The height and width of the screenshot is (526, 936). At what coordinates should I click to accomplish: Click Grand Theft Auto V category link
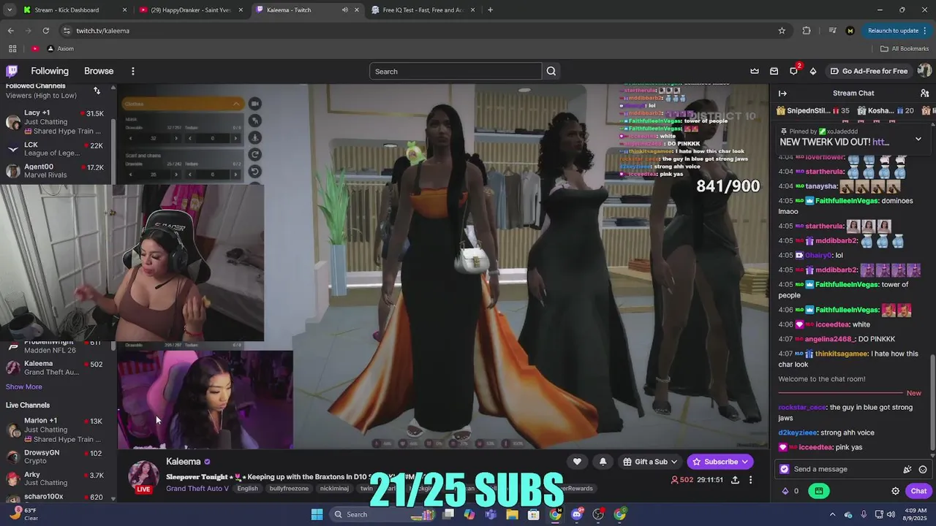(x=197, y=488)
